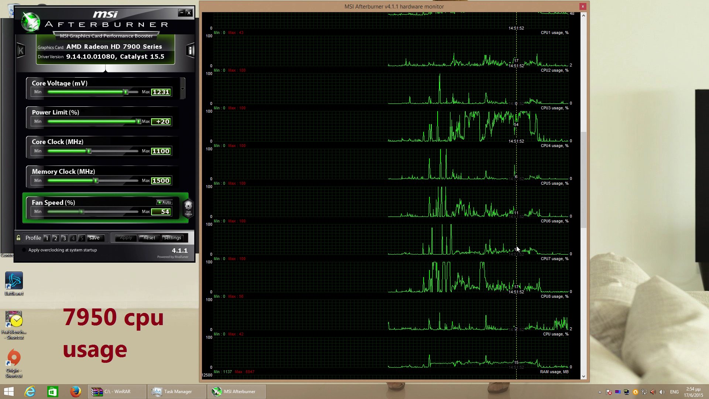The width and height of the screenshot is (709, 399).
Task: Click the CPU7 usage graph
Action: click(391, 277)
